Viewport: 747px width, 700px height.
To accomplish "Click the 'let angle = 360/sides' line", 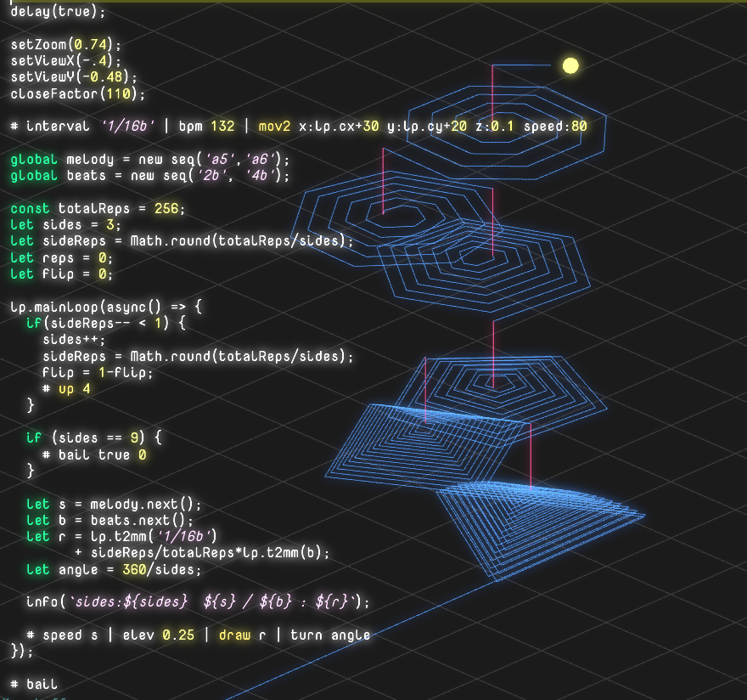I will tap(114, 570).
